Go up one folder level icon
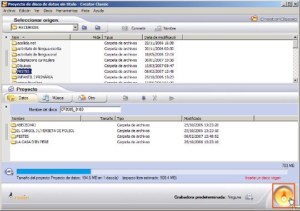 pos(84,28)
